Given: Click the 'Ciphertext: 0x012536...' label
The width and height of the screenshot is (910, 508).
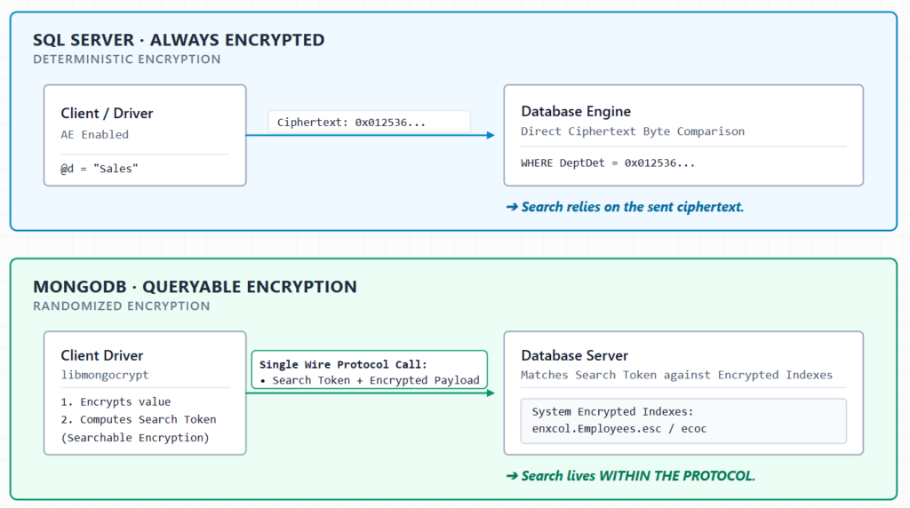Looking at the screenshot, I should point(351,123).
